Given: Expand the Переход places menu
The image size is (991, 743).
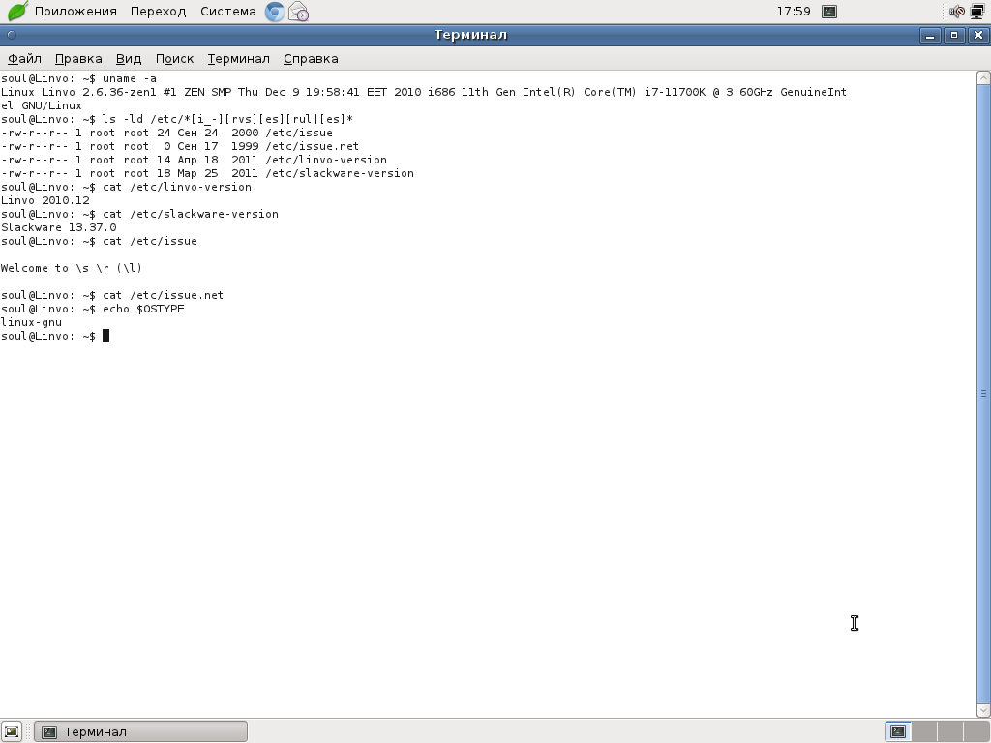Looking at the screenshot, I should tap(159, 12).
